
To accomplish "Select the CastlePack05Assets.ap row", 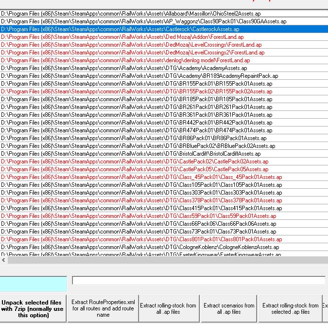I will pos(164,169).
